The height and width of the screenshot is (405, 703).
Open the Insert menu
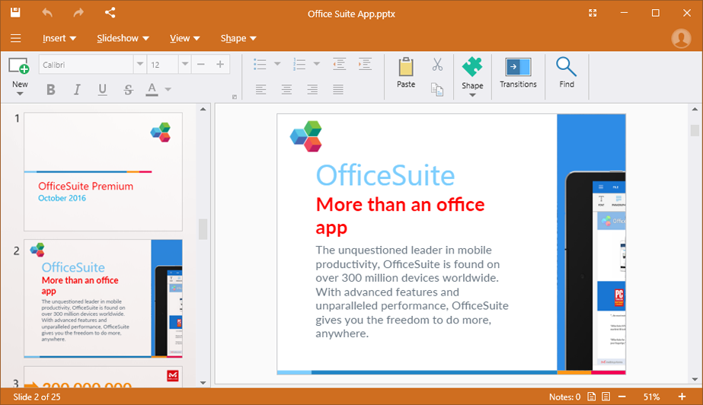[59, 38]
